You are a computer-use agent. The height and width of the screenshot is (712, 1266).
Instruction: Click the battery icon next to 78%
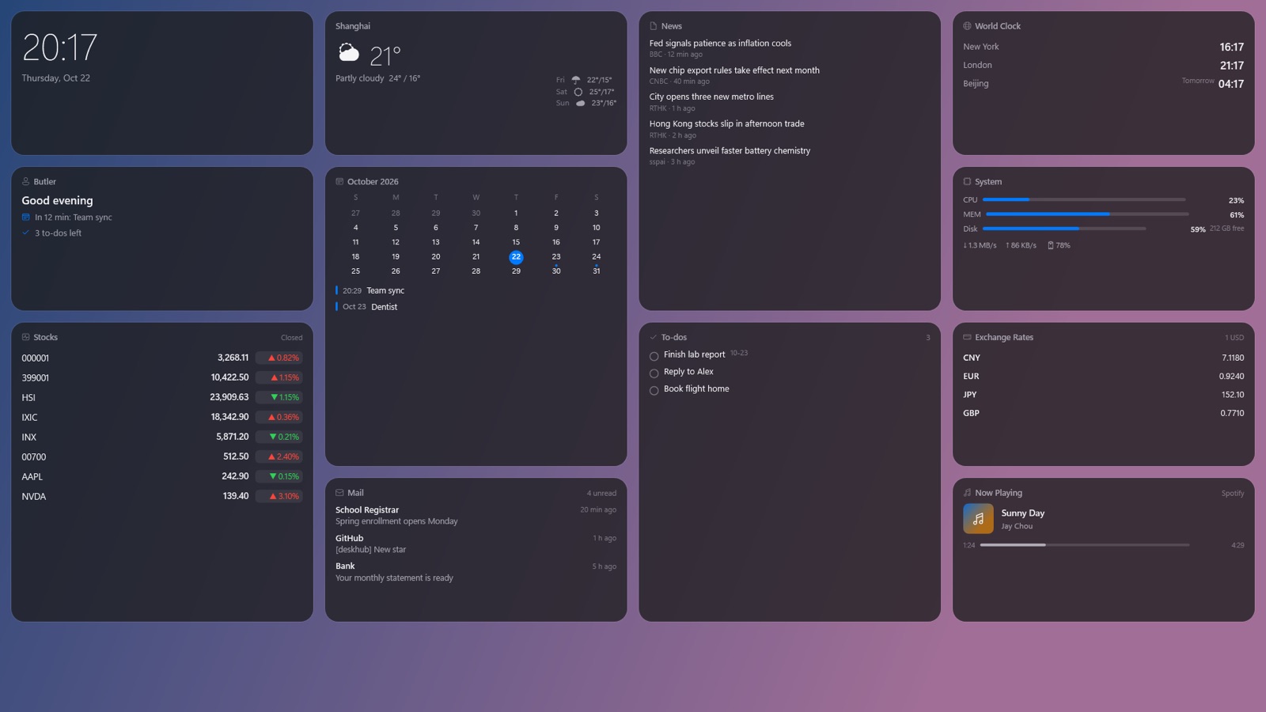(x=1050, y=245)
